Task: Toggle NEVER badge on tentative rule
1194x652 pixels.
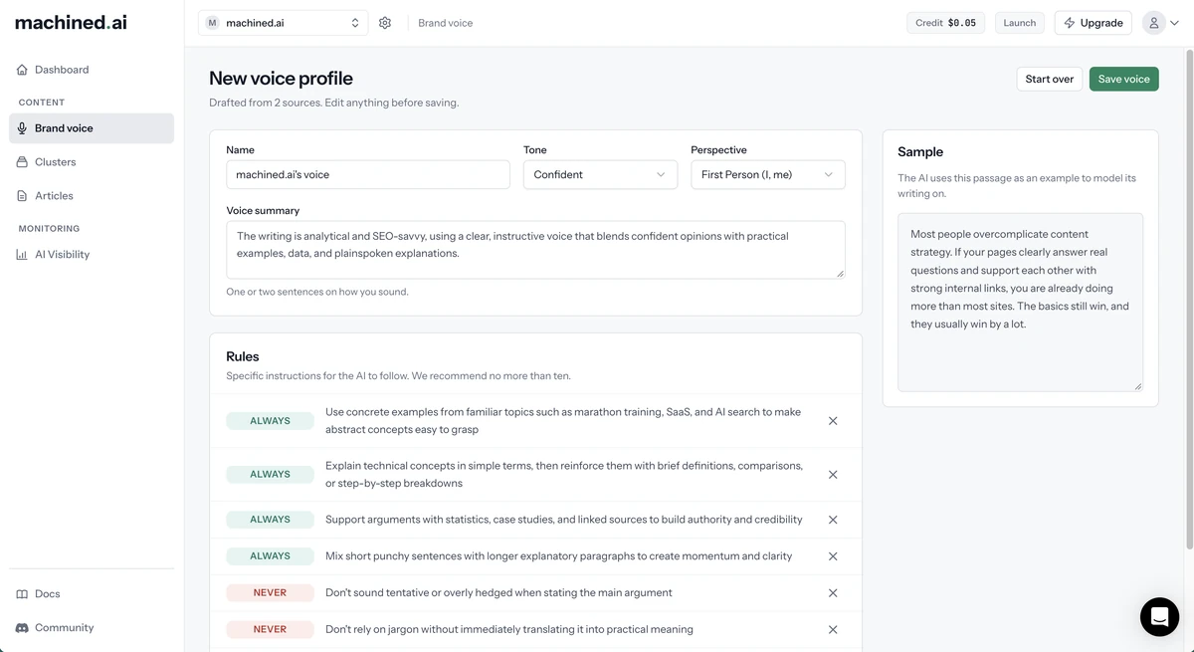Action: coord(270,593)
